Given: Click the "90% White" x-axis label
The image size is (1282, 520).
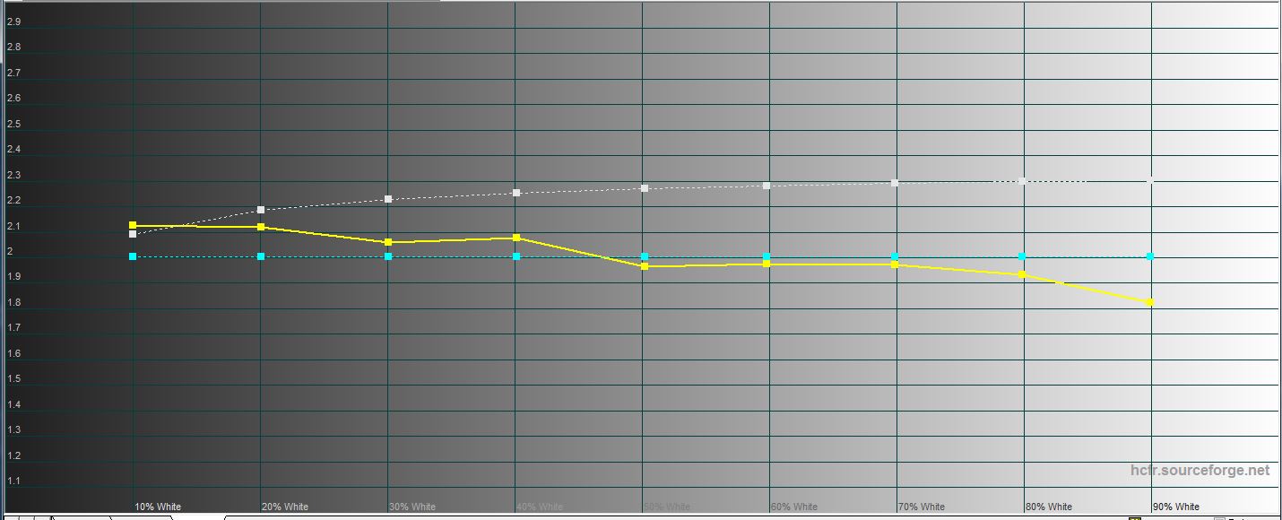Looking at the screenshot, I should point(1176,507).
